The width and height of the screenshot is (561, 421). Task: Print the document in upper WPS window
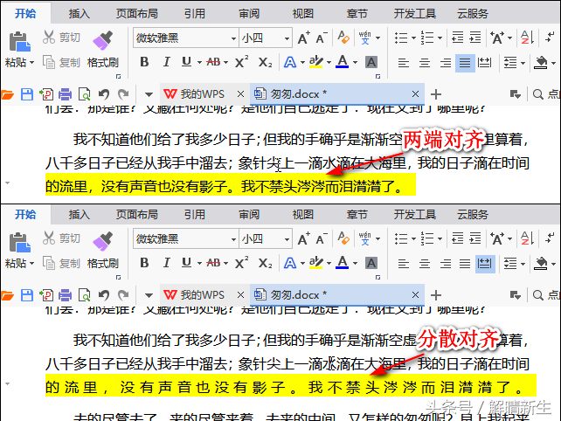[66, 94]
